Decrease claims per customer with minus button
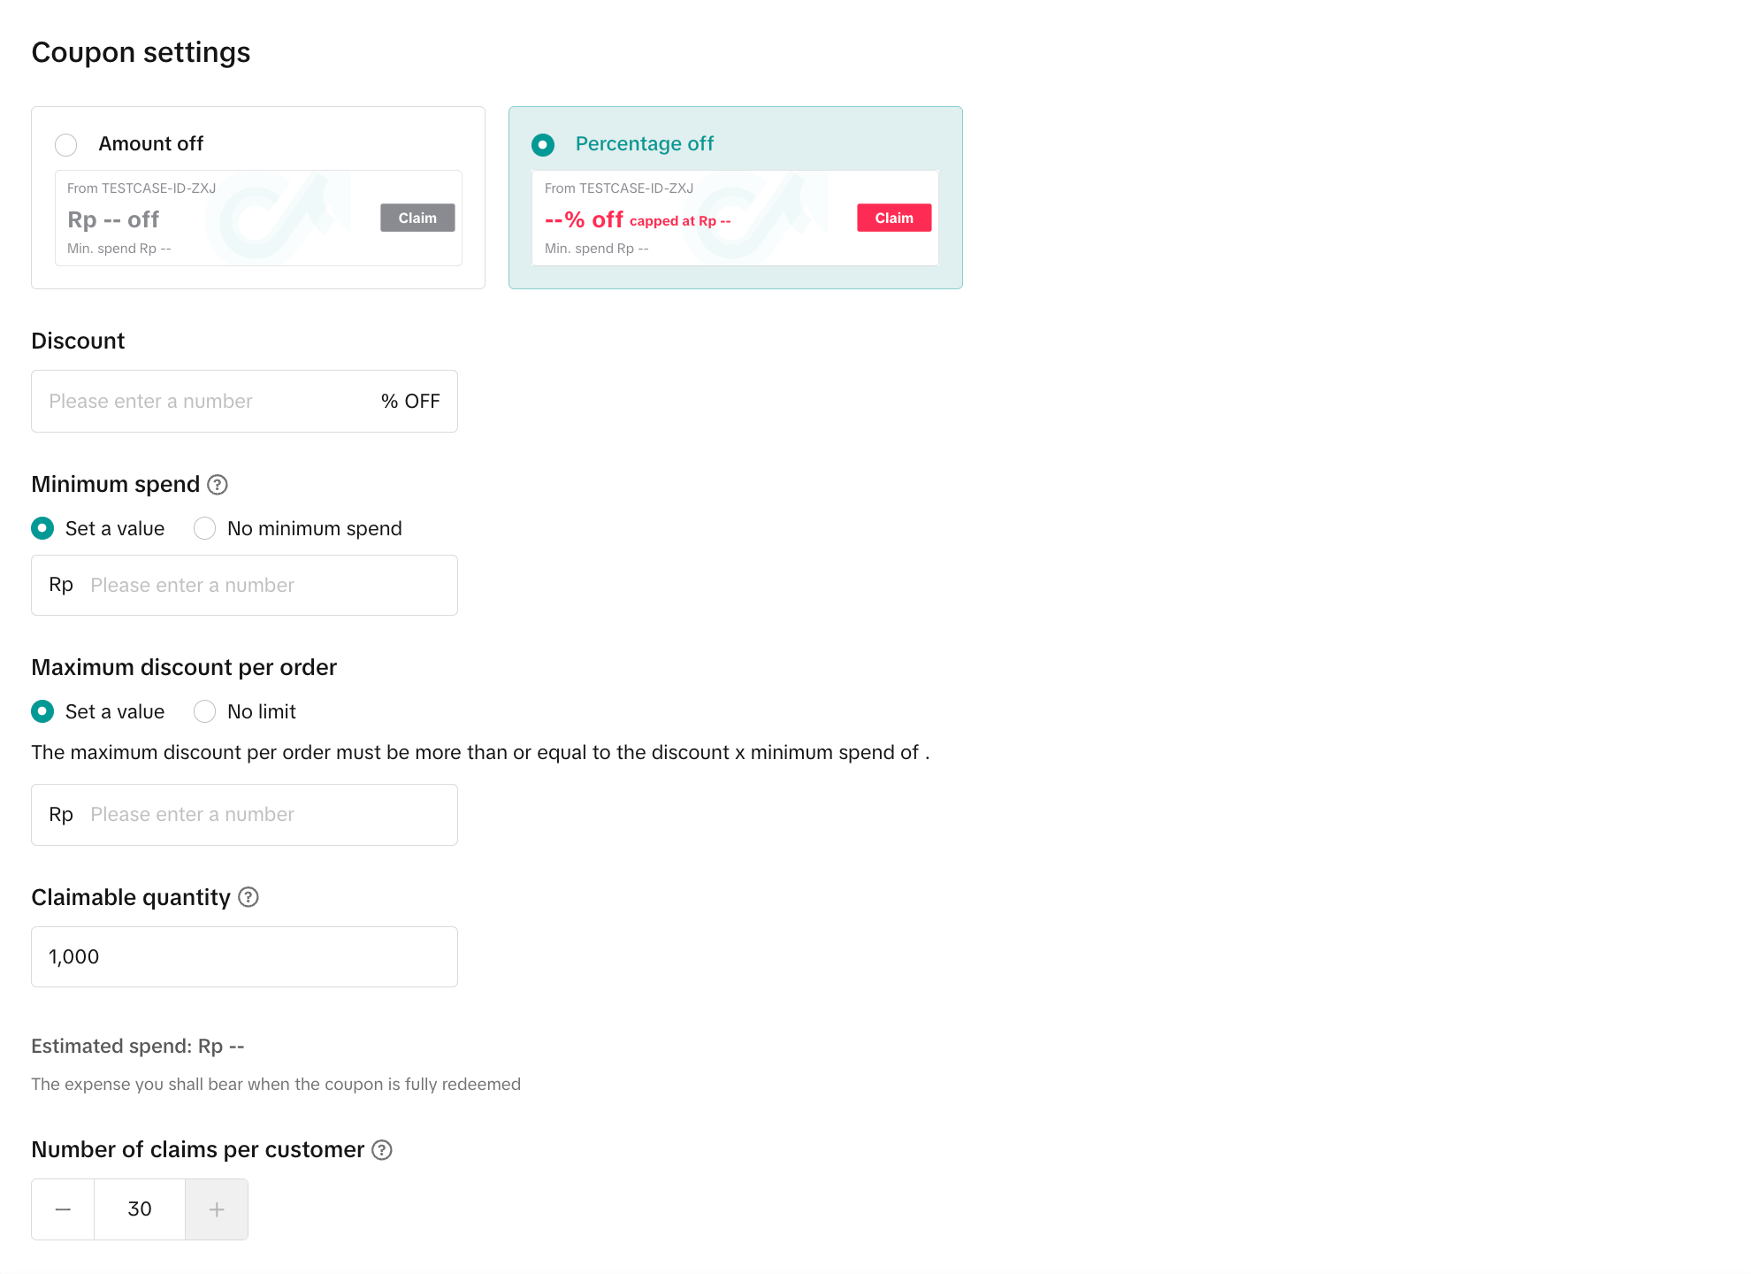The width and height of the screenshot is (1751, 1274). coord(63,1209)
